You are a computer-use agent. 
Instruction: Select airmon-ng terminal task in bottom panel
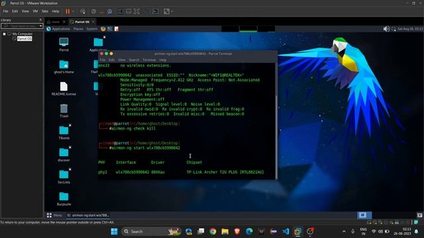click(x=88, y=215)
